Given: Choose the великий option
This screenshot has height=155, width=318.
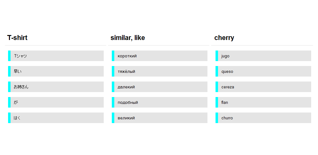Looking at the screenshot, I should [x=160, y=118].
